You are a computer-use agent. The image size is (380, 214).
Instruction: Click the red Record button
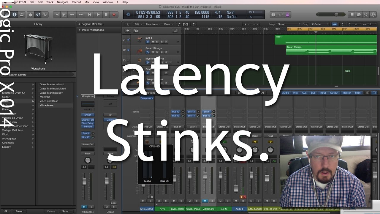click(114, 14)
